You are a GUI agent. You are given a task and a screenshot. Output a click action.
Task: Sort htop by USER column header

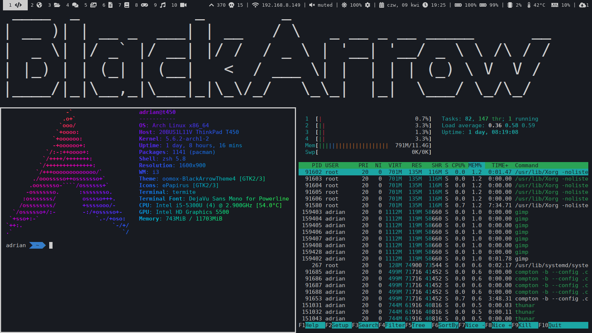click(332, 165)
